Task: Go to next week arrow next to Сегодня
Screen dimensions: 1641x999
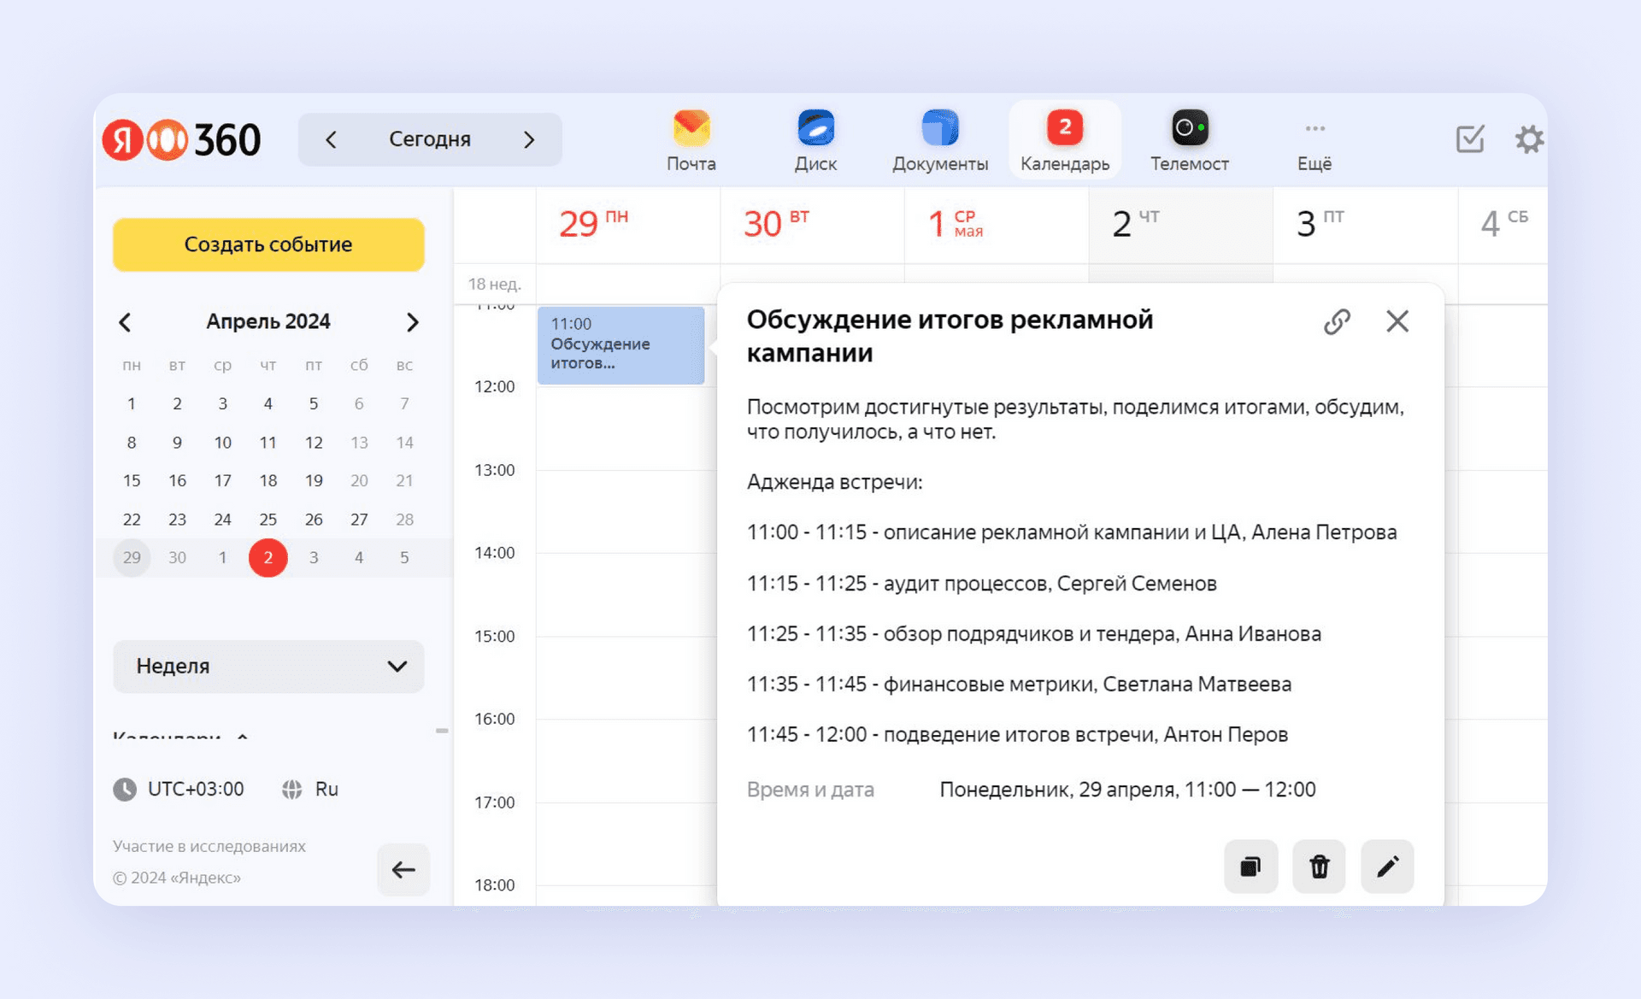Action: [x=529, y=139]
